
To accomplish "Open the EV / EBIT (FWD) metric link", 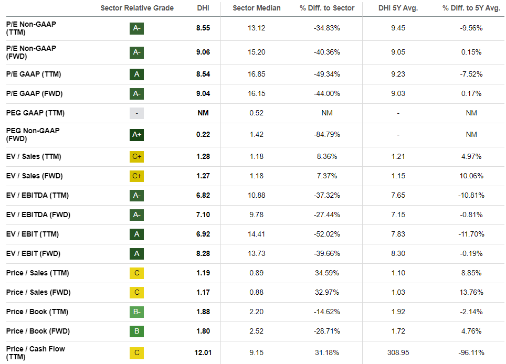I will click(x=33, y=254).
